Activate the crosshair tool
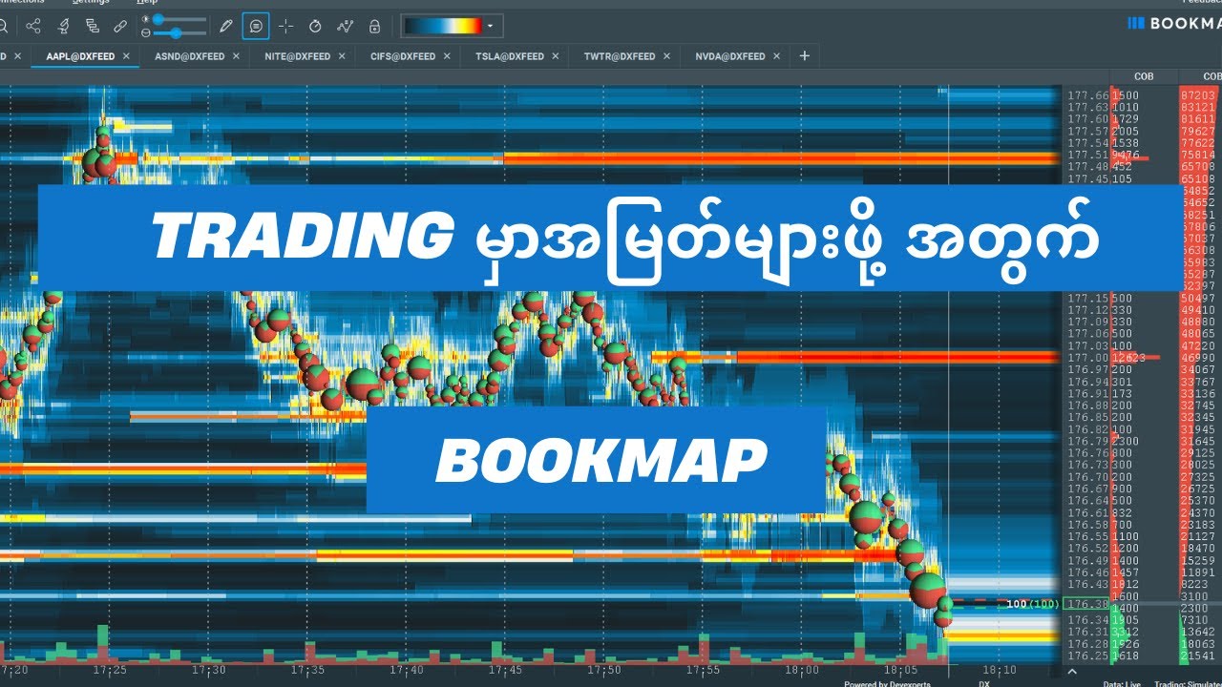The image size is (1222, 687). [x=285, y=26]
